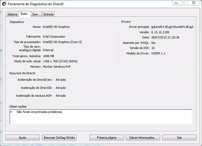Screen dimensions: 202x146
Task: Click Salvar Informações button
Action: [143, 138]
